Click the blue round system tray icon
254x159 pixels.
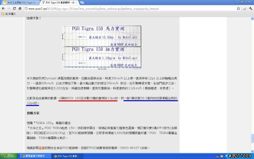(227, 156)
